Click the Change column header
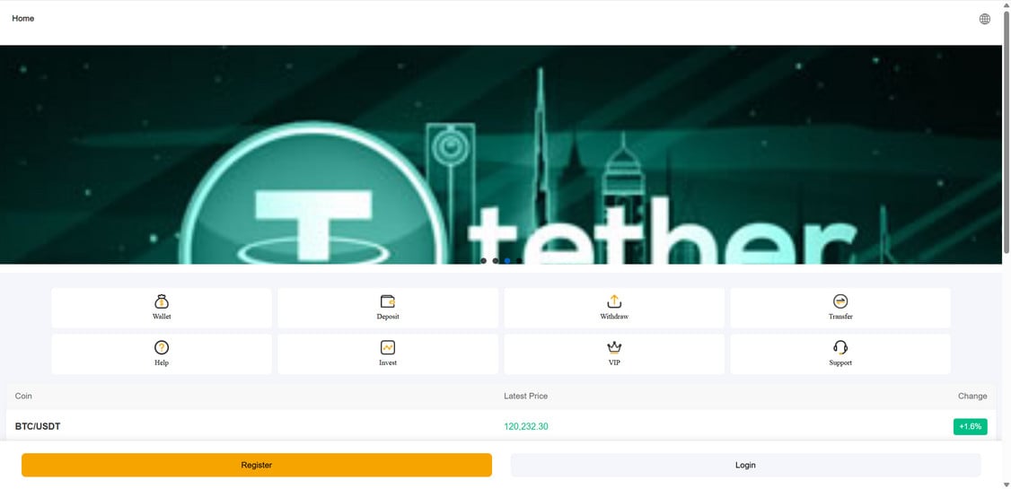Image resolution: width=1011 pixels, height=489 pixels. (972, 397)
